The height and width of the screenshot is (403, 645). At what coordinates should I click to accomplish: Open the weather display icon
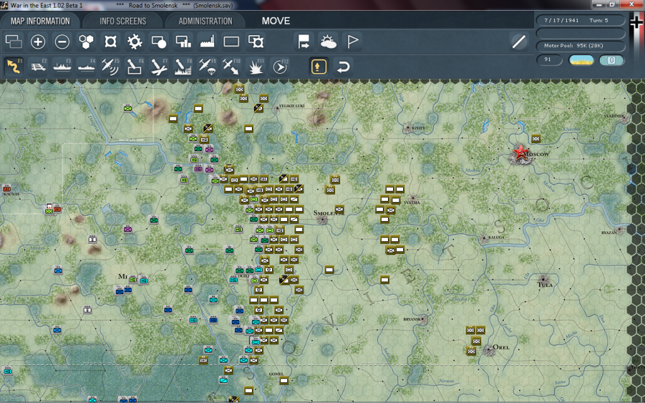click(328, 42)
